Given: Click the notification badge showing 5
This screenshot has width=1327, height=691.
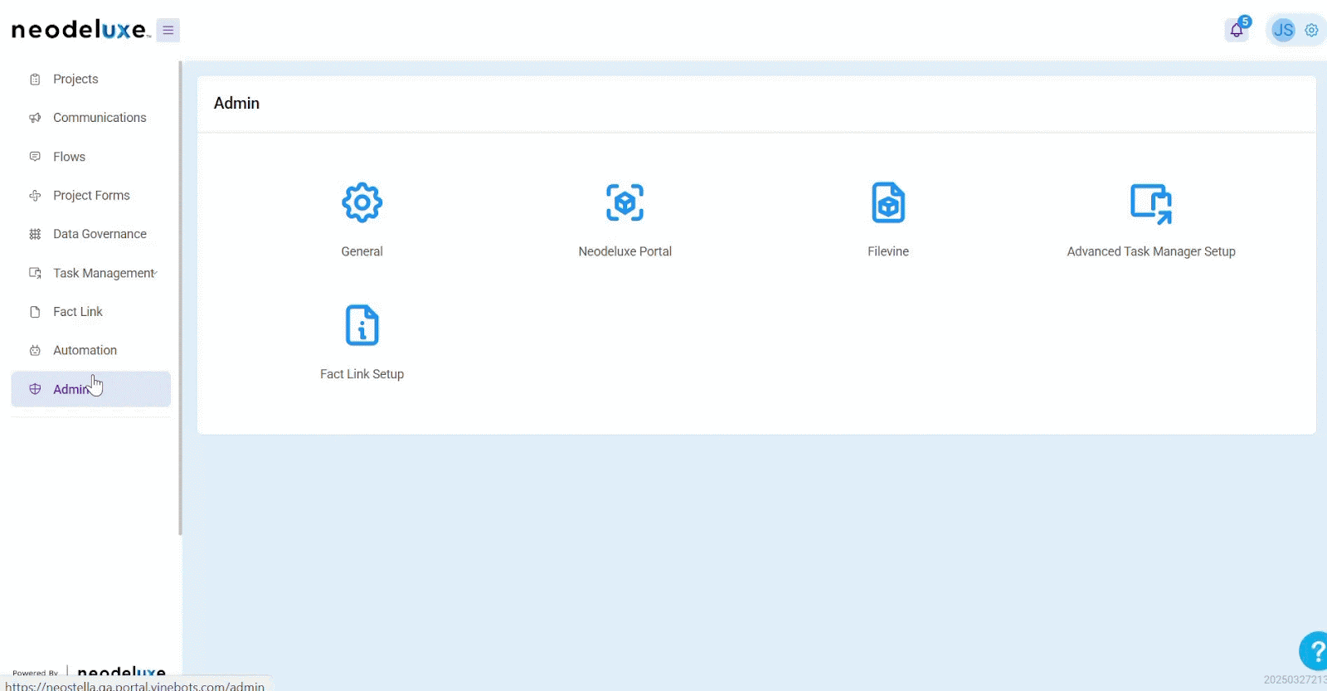Looking at the screenshot, I should [x=1244, y=22].
